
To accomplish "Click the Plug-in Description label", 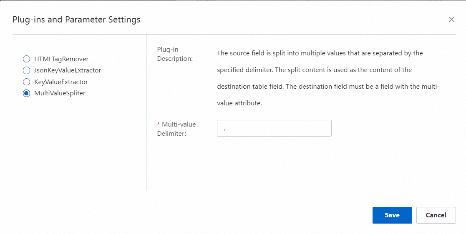I will (174, 54).
